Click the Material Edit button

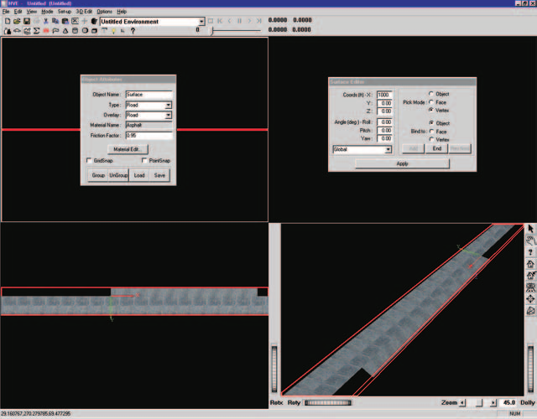tap(128, 149)
